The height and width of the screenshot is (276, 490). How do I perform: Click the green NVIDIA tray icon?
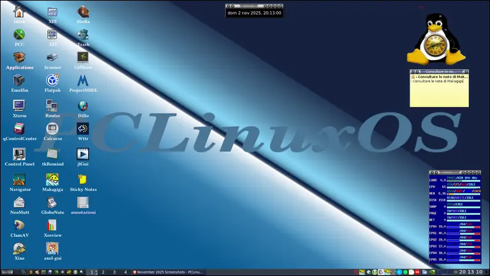pyautogui.click(x=432, y=272)
